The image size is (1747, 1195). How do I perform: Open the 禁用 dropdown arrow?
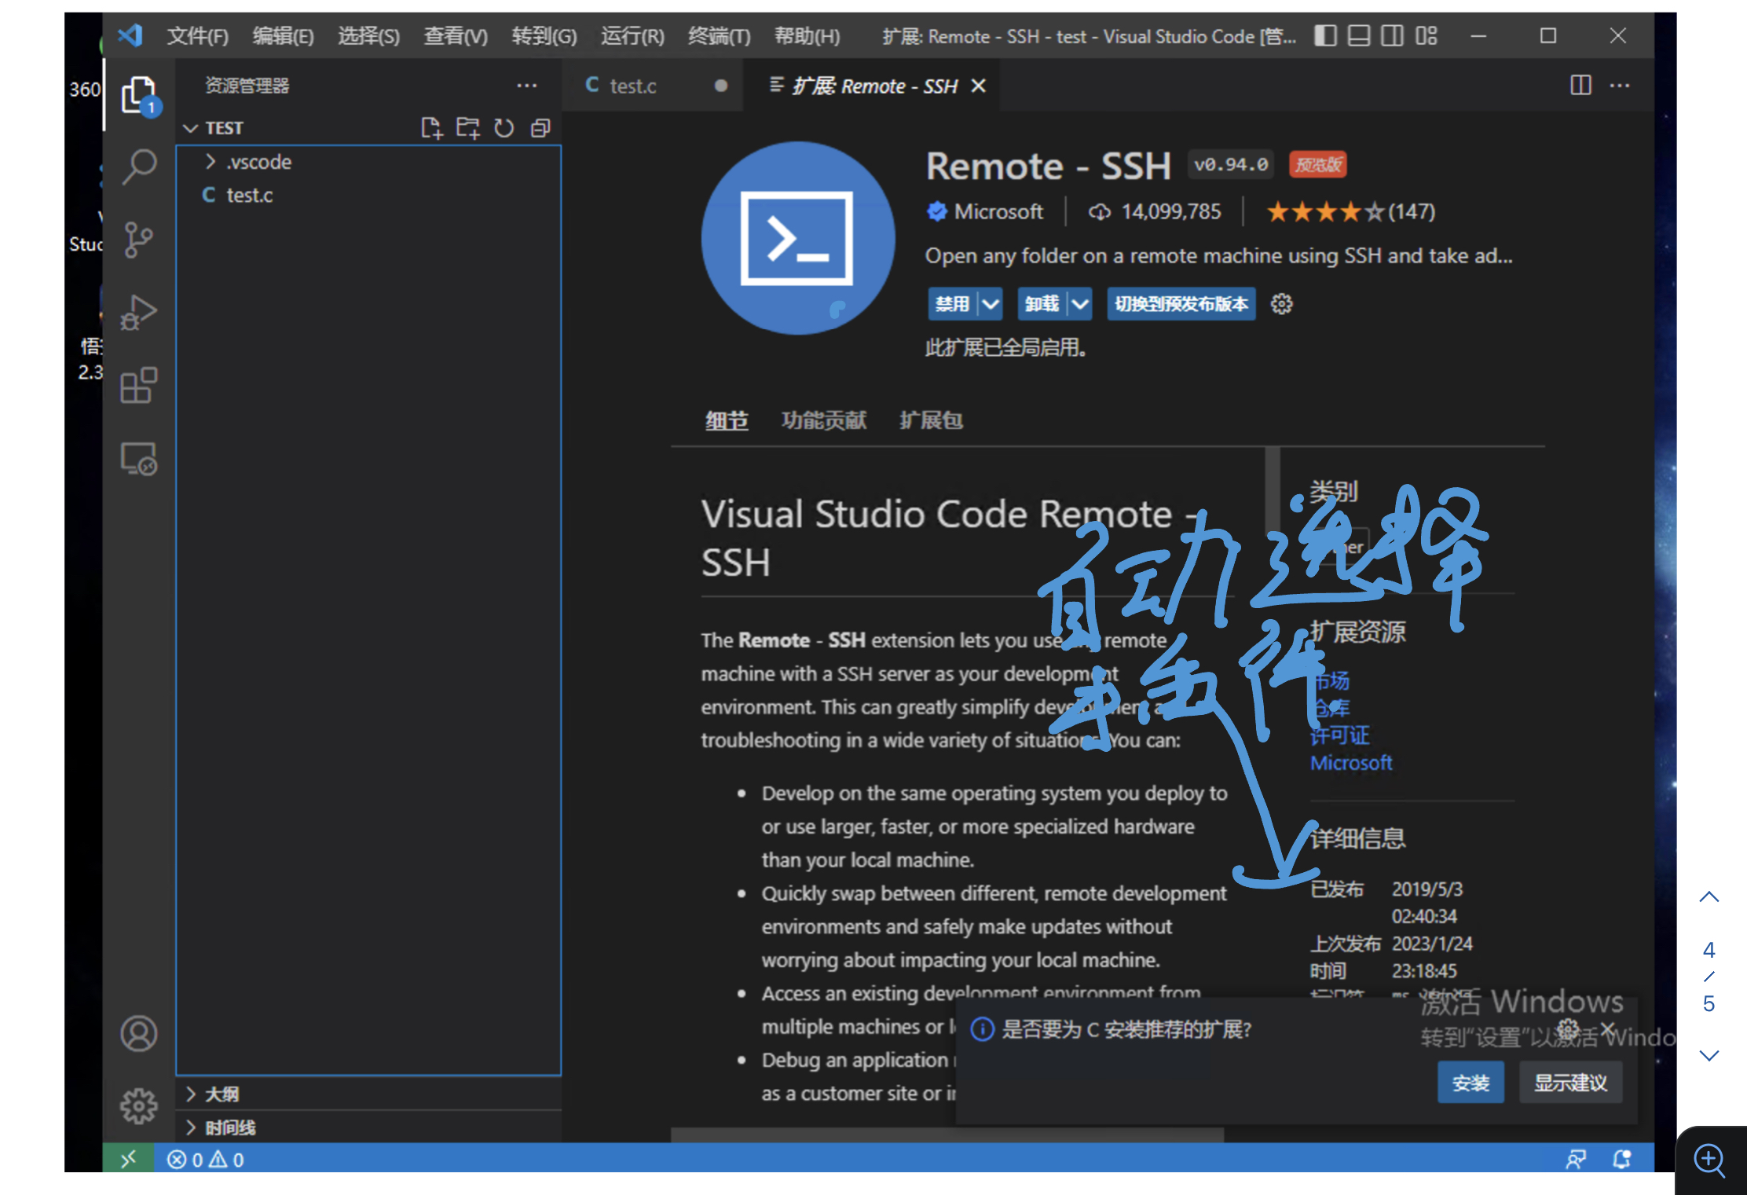(991, 304)
